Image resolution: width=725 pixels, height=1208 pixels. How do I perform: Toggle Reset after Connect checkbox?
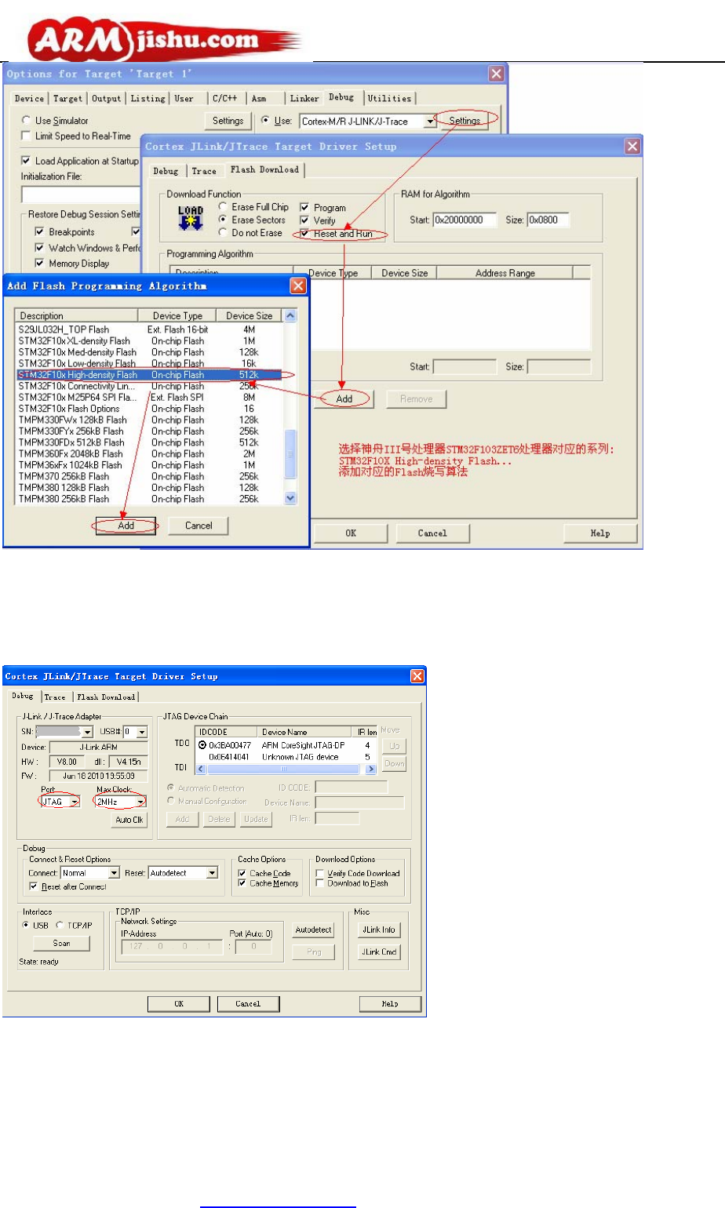[x=33, y=886]
